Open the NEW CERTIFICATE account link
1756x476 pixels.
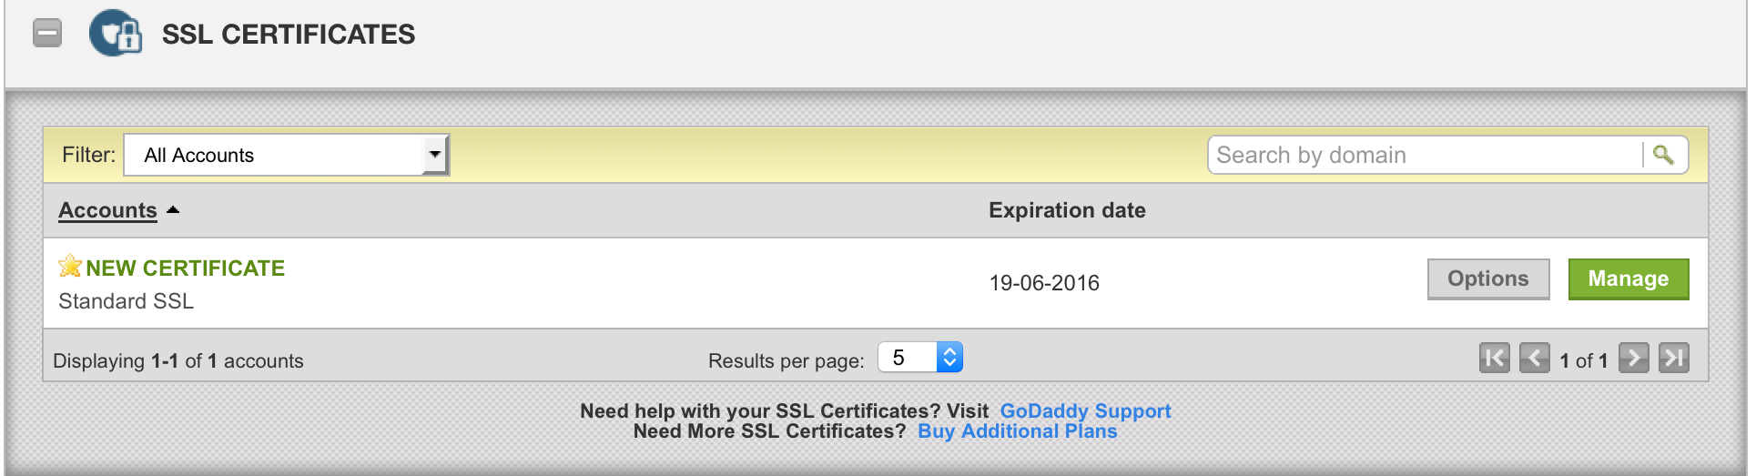tap(186, 268)
